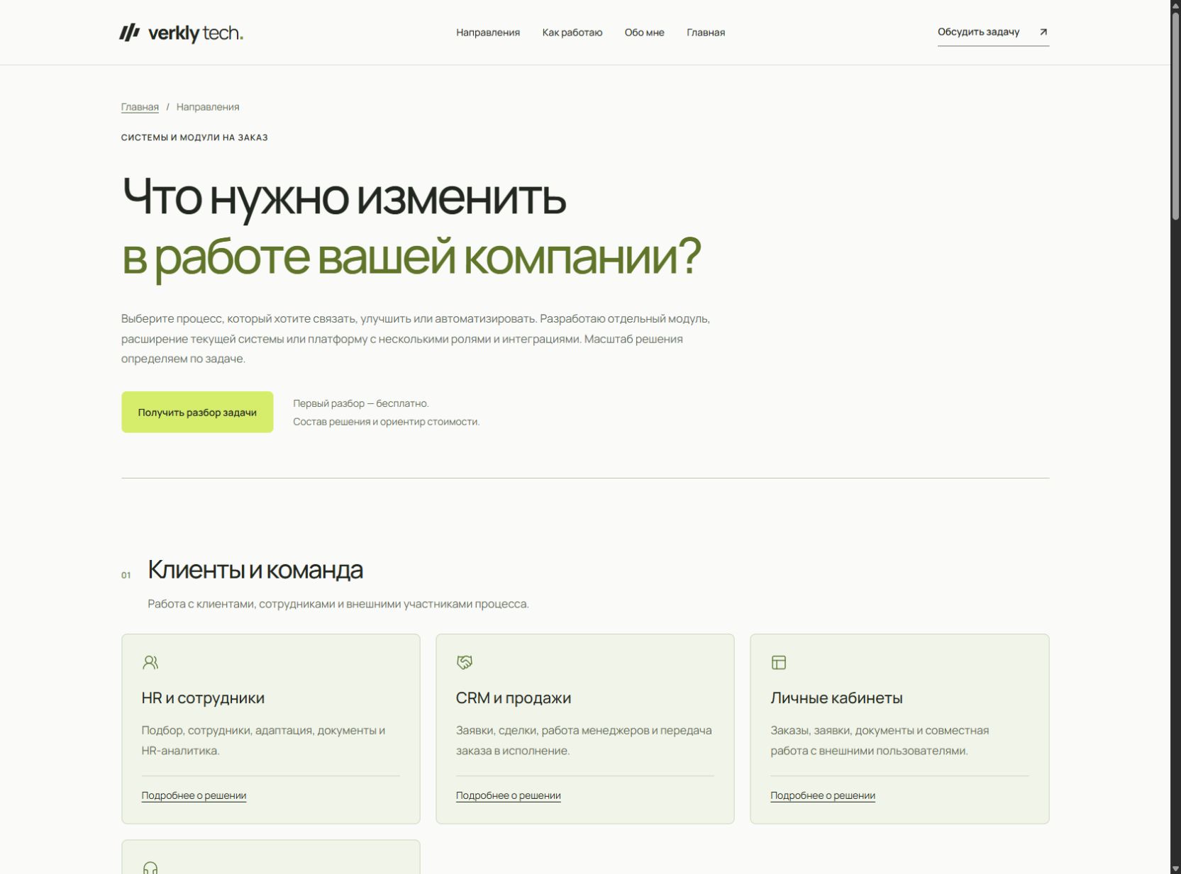
Task: Click the verkly tech logo
Action: [x=181, y=33]
